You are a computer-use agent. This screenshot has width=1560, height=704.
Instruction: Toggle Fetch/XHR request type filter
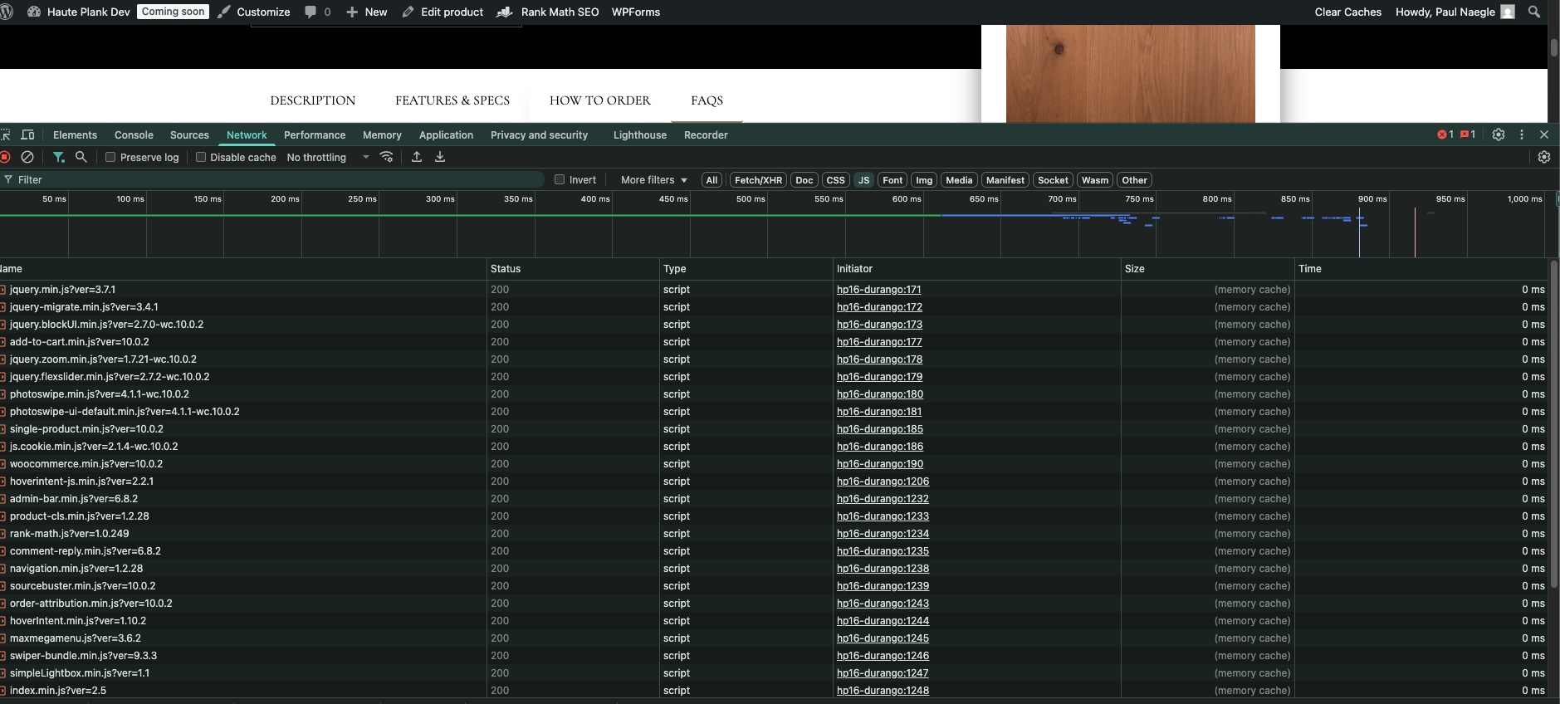[x=758, y=180]
